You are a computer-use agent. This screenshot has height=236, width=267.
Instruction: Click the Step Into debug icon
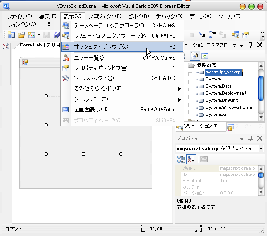tap(202, 35)
